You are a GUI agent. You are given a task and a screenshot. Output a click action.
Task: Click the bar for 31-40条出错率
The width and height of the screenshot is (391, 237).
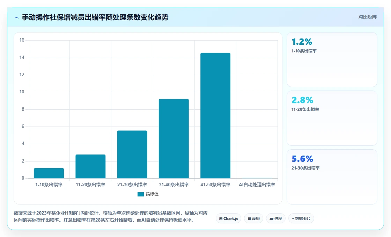[174, 139]
